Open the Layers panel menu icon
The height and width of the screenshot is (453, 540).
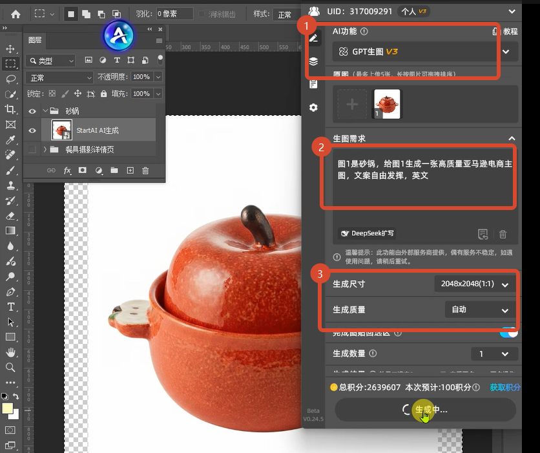click(x=159, y=41)
